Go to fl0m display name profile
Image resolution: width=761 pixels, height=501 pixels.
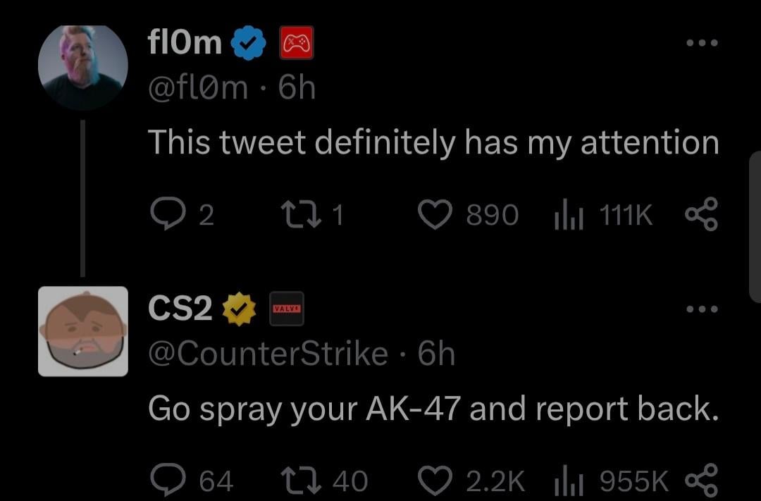pyautogui.click(x=185, y=44)
